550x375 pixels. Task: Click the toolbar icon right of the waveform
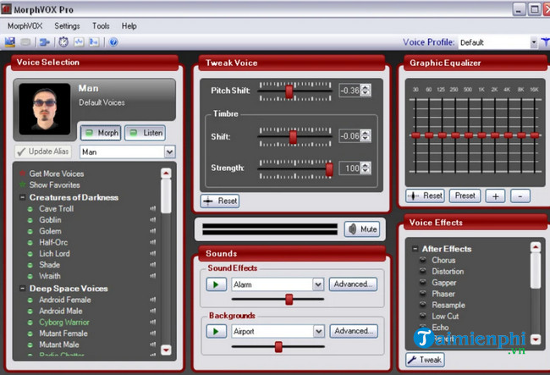tap(94, 42)
